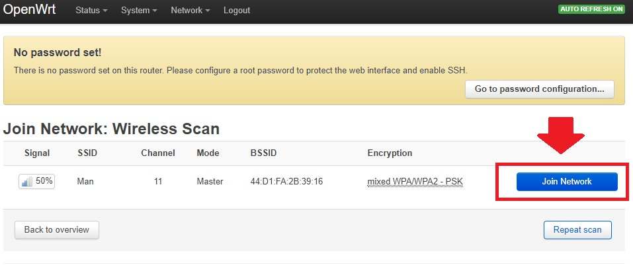This screenshot has height=273, width=633.
Task: Click the No password set! warning title
Action: [58, 52]
